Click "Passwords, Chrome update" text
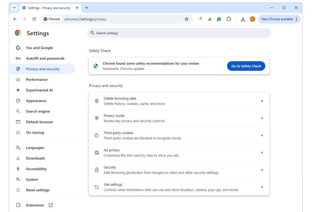This screenshot has height=212, width=319. pyautogui.click(x=123, y=69)
